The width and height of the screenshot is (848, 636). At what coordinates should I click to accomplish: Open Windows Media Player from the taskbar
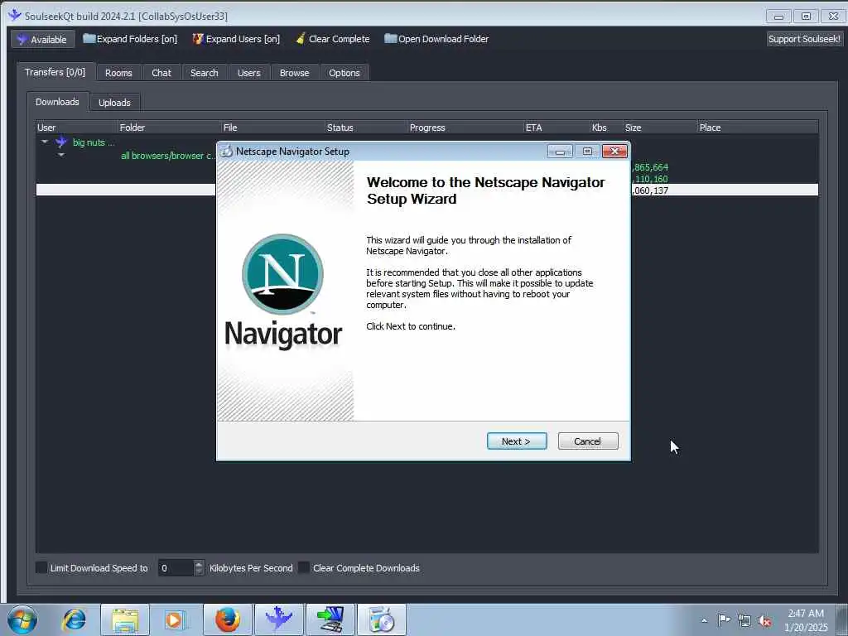pyautogui.click(x=175, y=619)
